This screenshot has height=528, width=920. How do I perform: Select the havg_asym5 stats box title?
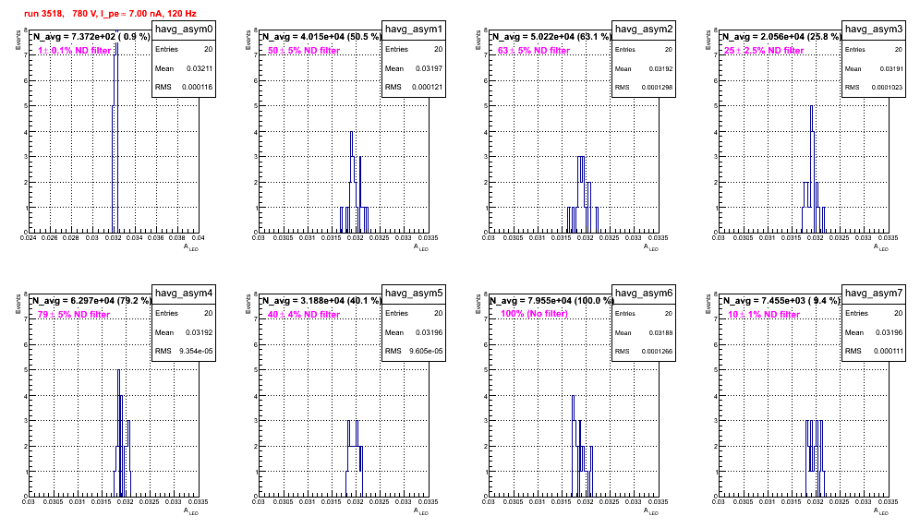point(414,293)
